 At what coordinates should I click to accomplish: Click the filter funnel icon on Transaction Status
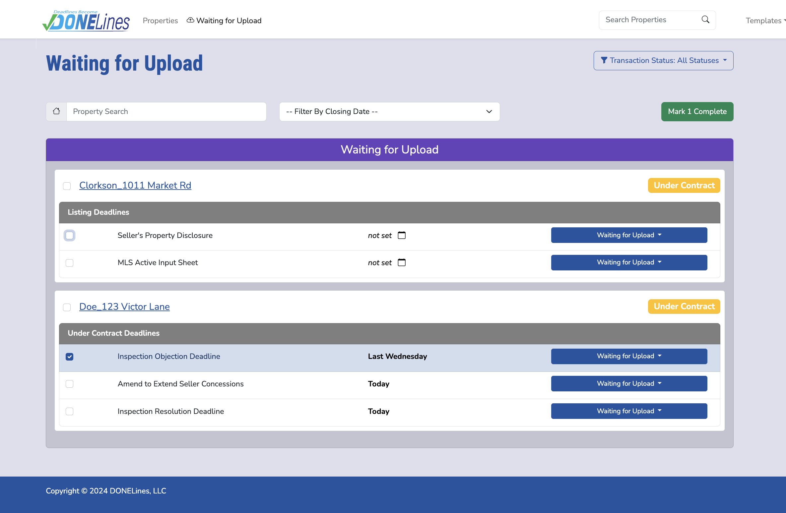(x=604, y=60)
